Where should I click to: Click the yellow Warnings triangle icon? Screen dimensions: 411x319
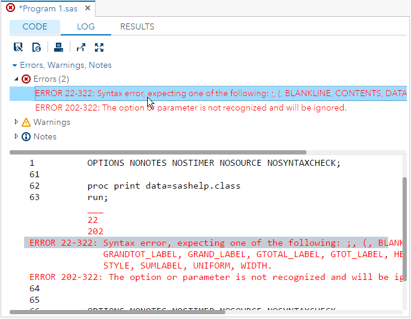[x=26, y=123]
